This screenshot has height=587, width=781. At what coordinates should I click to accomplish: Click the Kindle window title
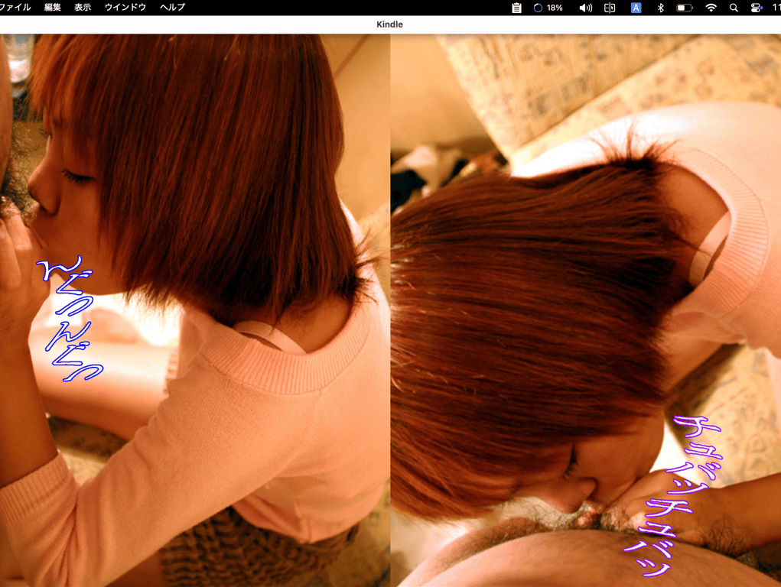(389, 24)
